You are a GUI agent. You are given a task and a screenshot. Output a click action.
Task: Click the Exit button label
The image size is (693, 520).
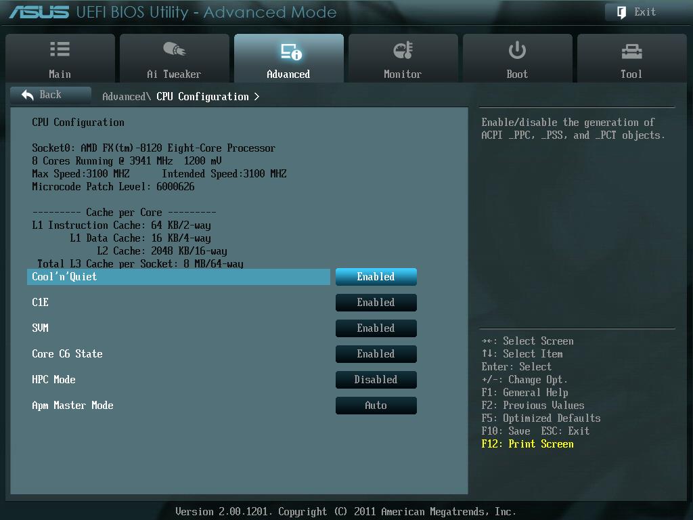(645, 12)
